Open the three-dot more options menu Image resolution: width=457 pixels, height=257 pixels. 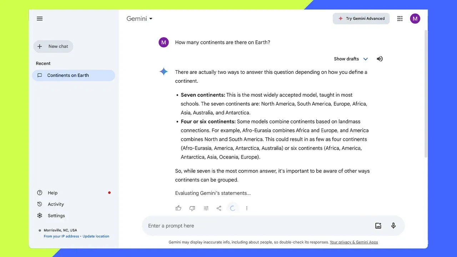click(247, 208)
